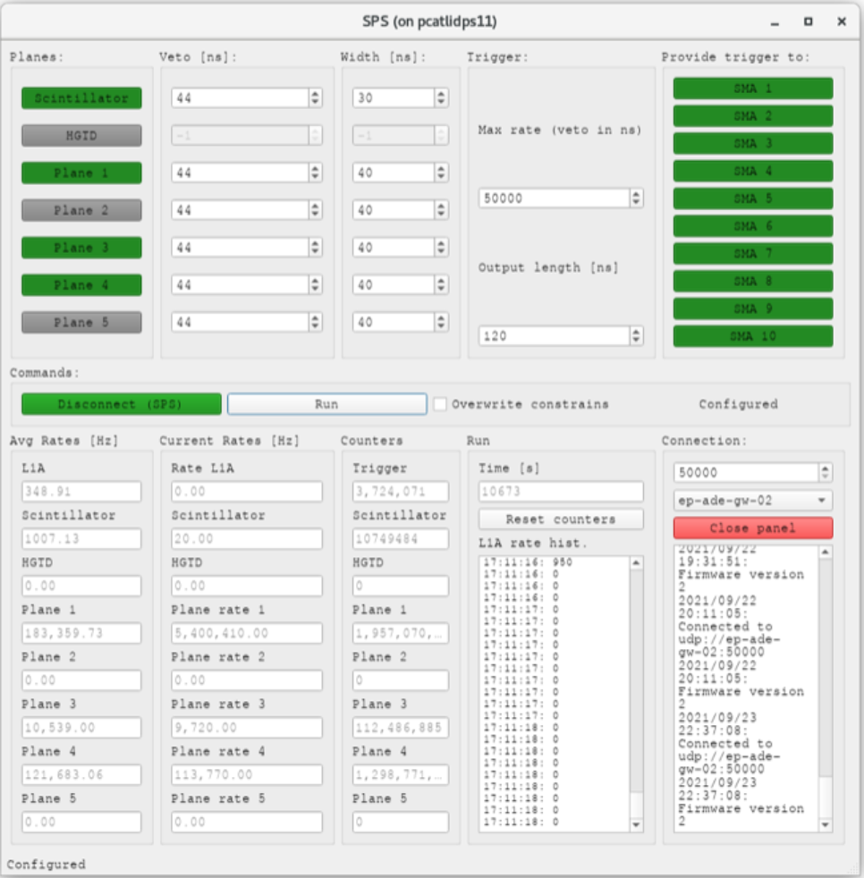Select the "17:11:16: 980" history row
The width and height of the screenshot is (864, 878).
[528, 562]
